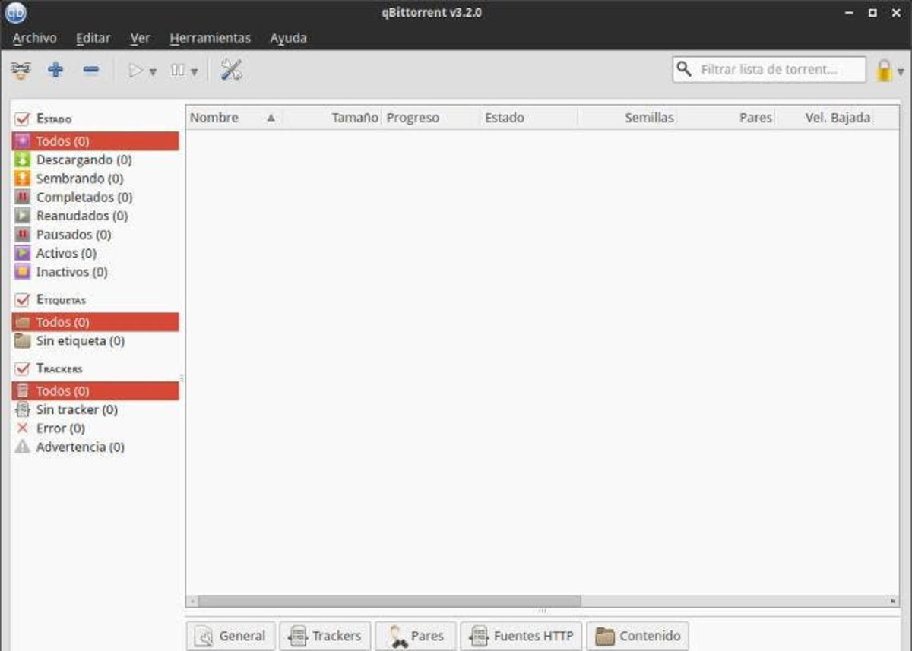The height and width of the screenshot is (651, 912).
Task: Click the blue plus add torrent icon
Action: 55,71
